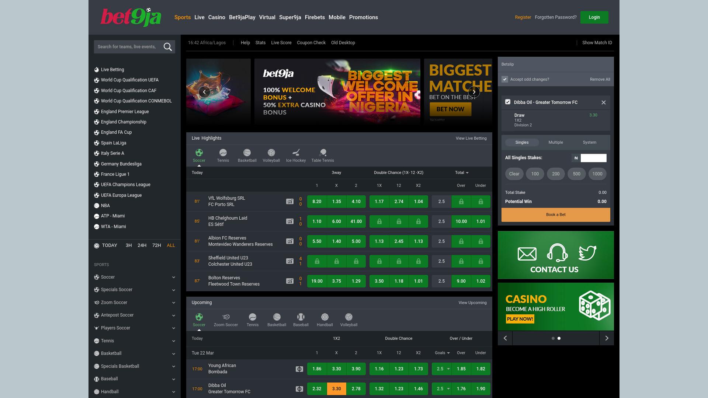Open the Goals dropdown in Upcoming
The width and height of the screenshot is (708, 398).
tap(442, 353)
